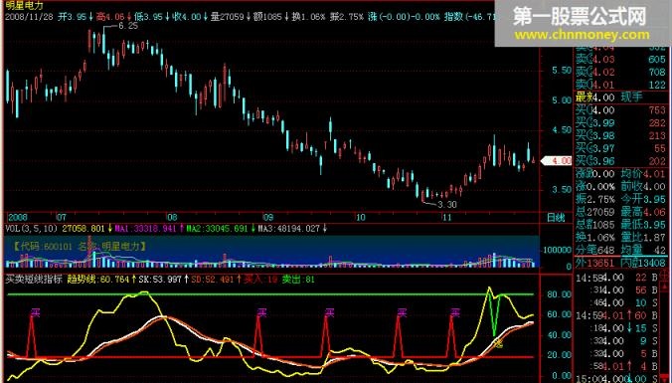Click the green 80.00 upper threshold line
The image size is (672, 383).
point(269,294)
